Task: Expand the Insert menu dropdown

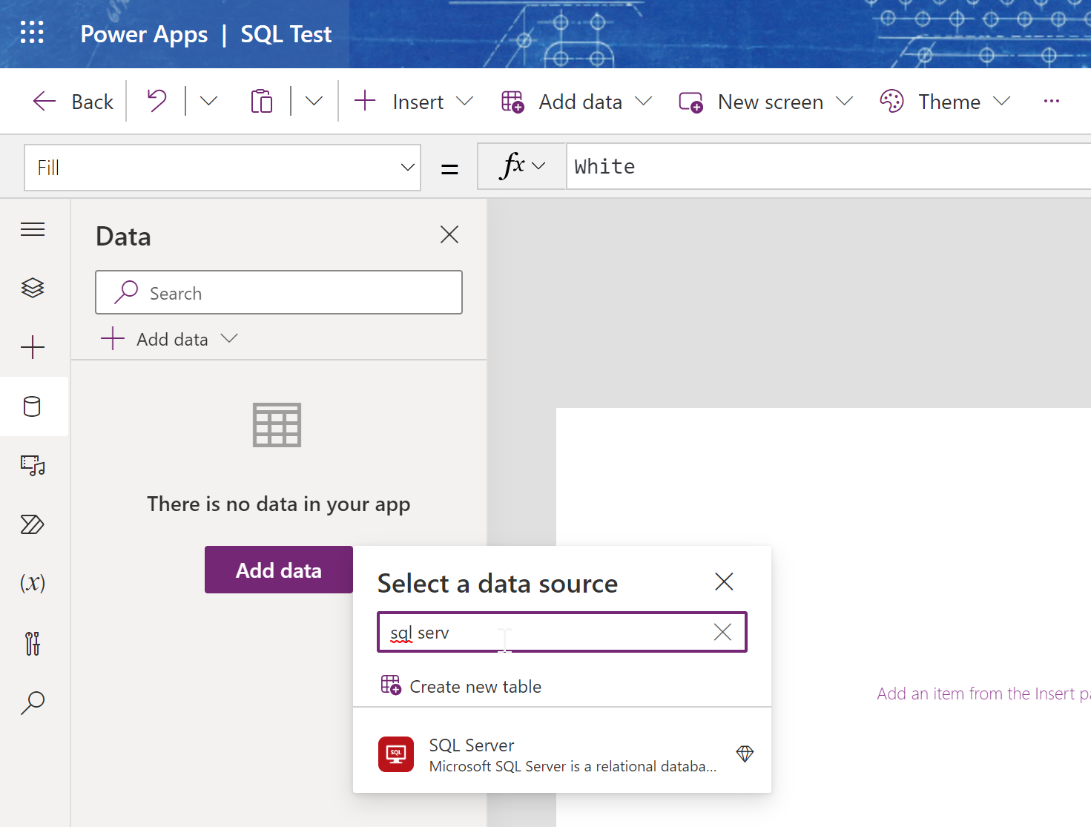Action: 465,102
